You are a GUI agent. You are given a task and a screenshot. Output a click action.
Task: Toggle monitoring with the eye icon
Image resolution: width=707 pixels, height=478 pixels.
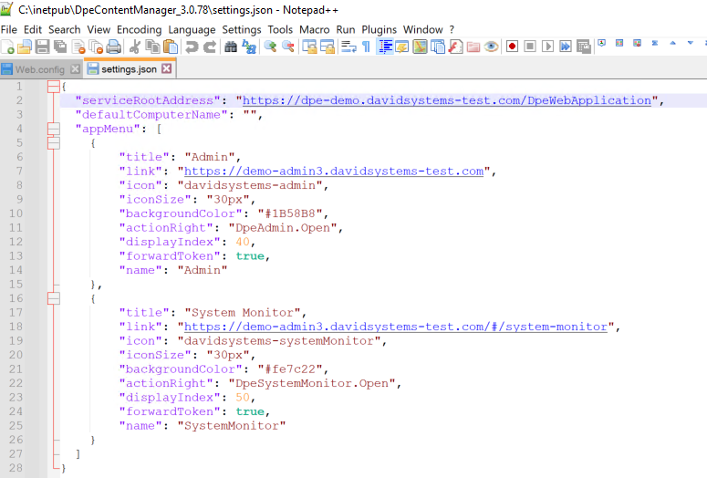pyautogui.click(x=491, y=47)
